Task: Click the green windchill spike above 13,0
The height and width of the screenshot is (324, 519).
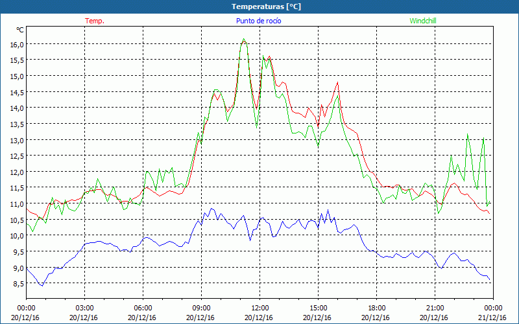Action: point(467,135)
